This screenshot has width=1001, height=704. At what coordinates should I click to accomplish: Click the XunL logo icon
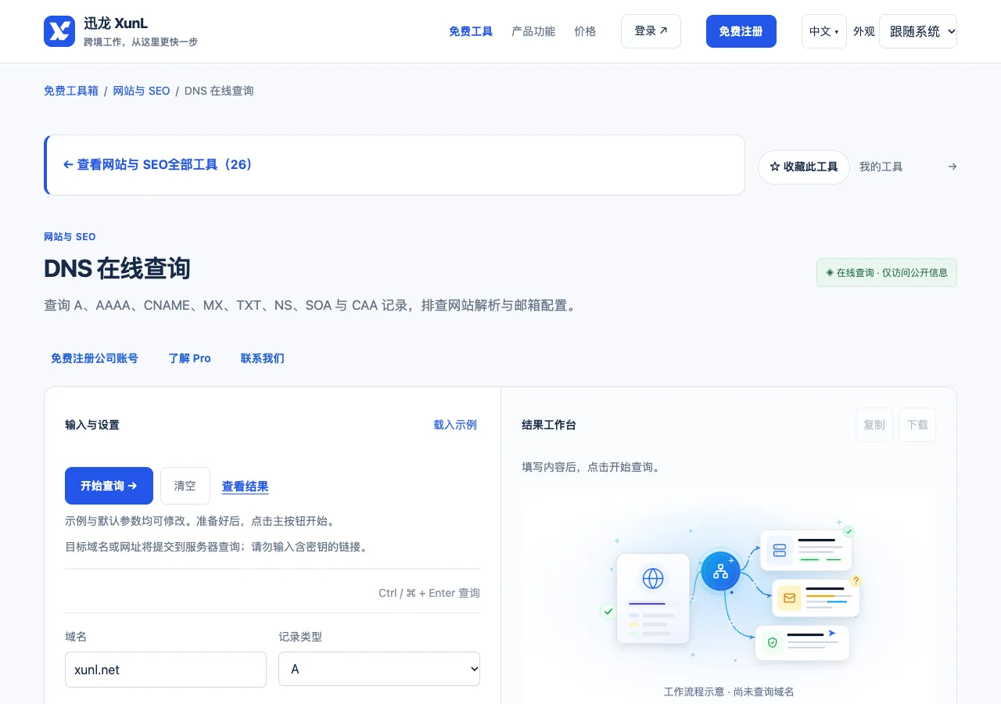[x=59, y=31]
